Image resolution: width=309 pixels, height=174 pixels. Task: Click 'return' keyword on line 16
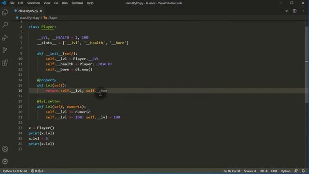pos(52,90)
